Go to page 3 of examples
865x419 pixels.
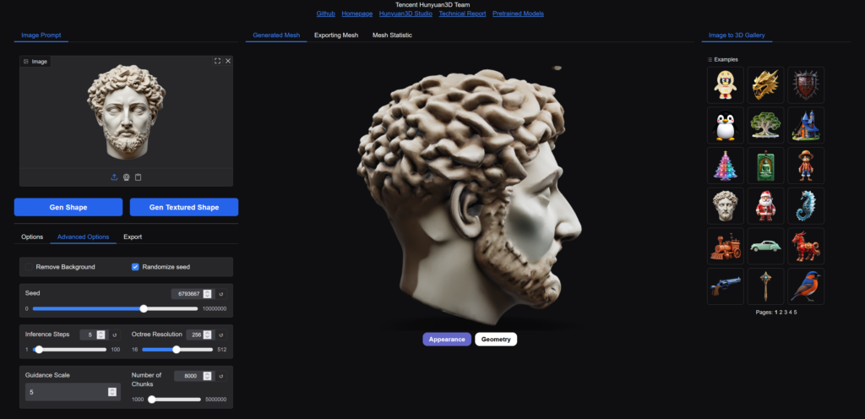[x=784, y=312]
